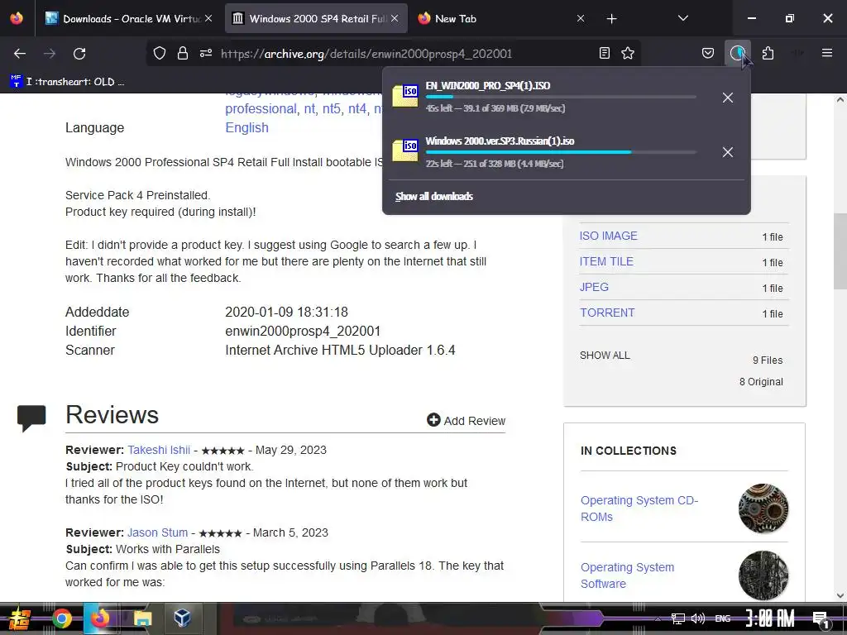Toggle the downloads panel toolbar button
Screen dimensions: 847x635
[x=737, y=53]
